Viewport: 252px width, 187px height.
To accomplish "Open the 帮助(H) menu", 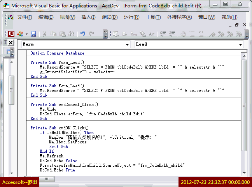I will point(229,17).
